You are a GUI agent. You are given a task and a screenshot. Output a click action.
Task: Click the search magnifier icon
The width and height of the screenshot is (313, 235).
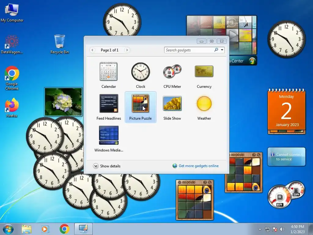216,50
